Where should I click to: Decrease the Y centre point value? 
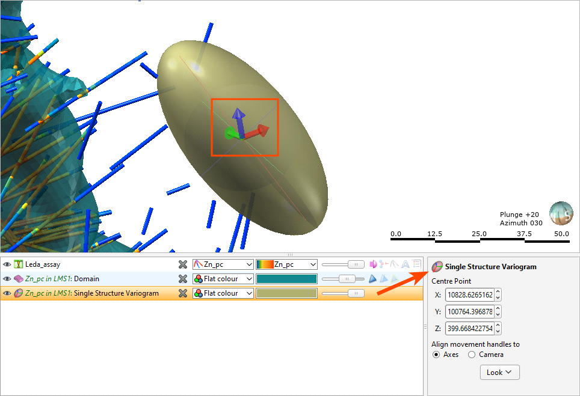pyautogui.click(x=498, y=314)
